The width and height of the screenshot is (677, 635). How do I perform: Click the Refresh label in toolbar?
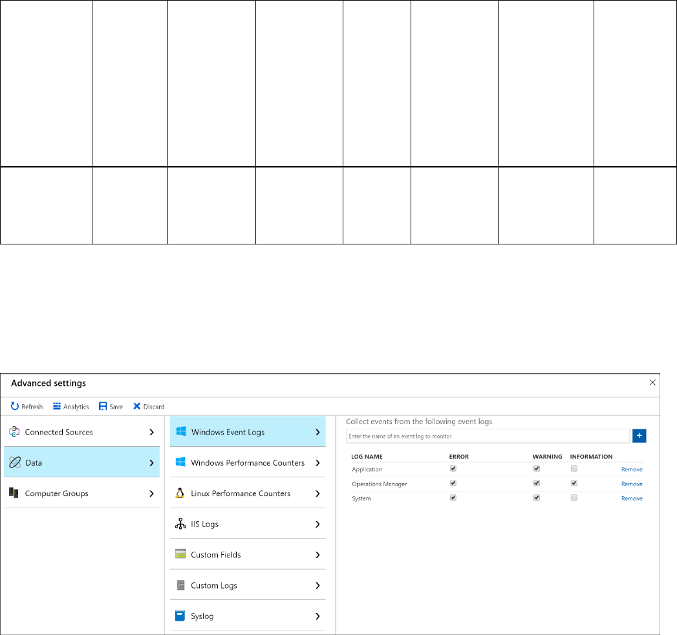click(32, 407)
